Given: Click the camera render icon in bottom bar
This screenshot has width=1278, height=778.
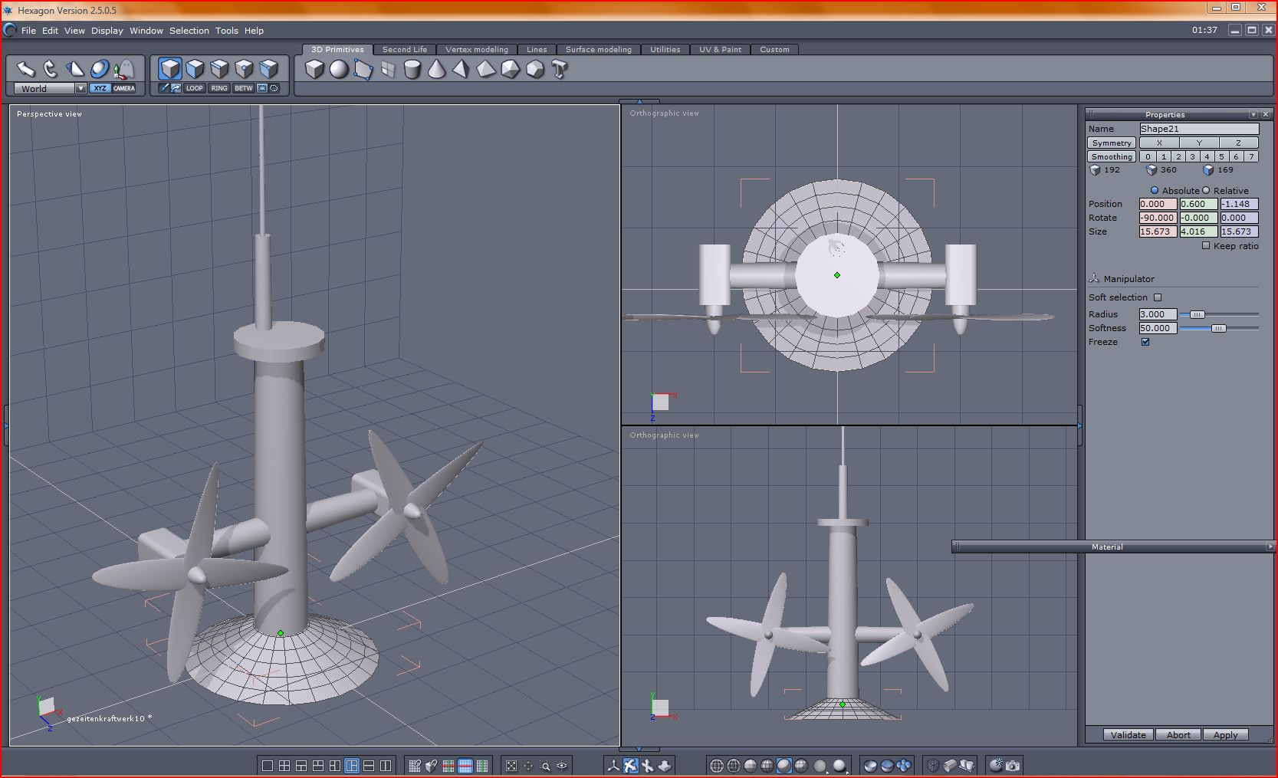Looking at the screenshot, I should click(x=1013, y=765).
